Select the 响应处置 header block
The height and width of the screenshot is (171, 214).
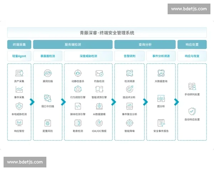tap(192, 45)
